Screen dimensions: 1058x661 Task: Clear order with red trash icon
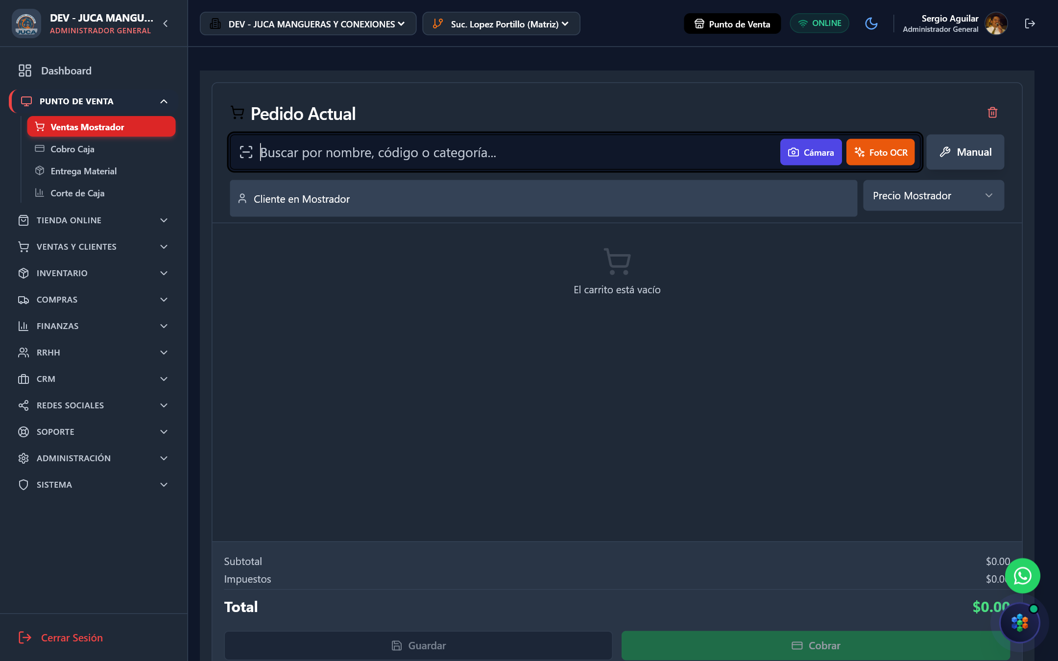[x=993, y=113]
